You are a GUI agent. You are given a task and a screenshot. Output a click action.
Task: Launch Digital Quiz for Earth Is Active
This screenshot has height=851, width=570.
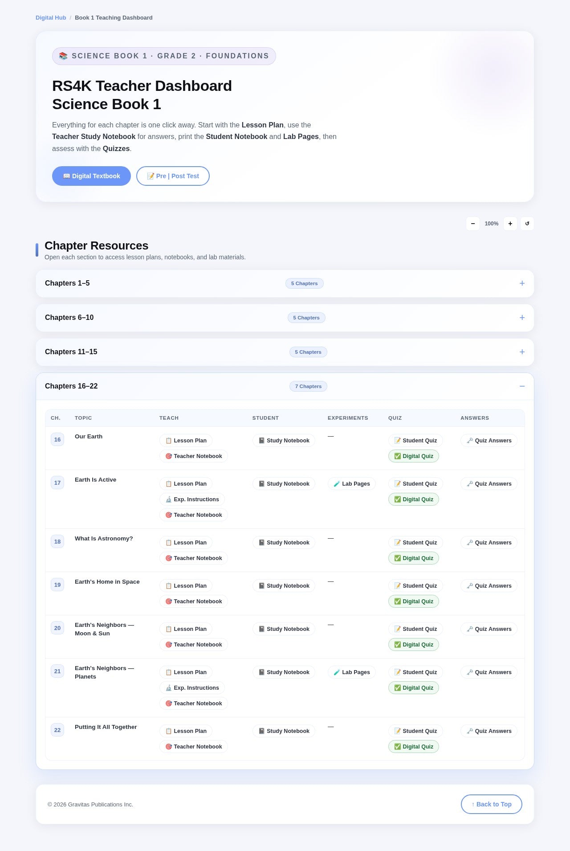coord(414,499)
